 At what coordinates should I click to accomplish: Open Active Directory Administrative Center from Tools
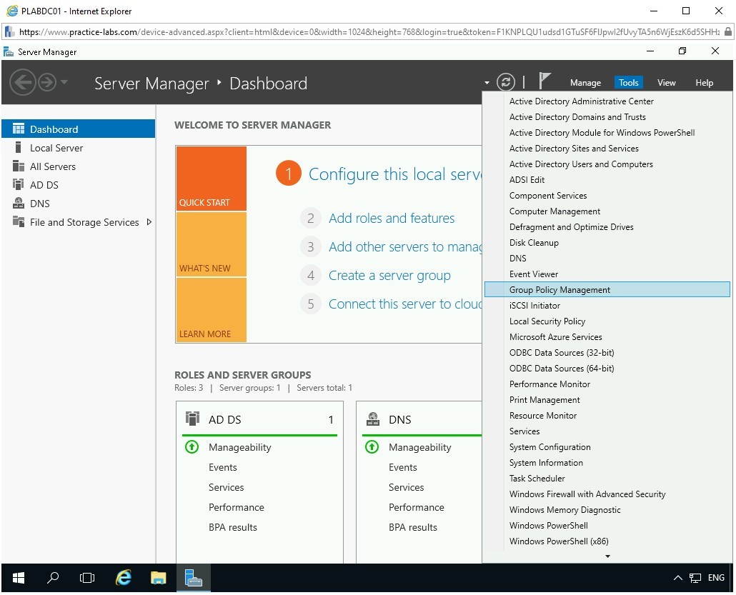[607, 101]
